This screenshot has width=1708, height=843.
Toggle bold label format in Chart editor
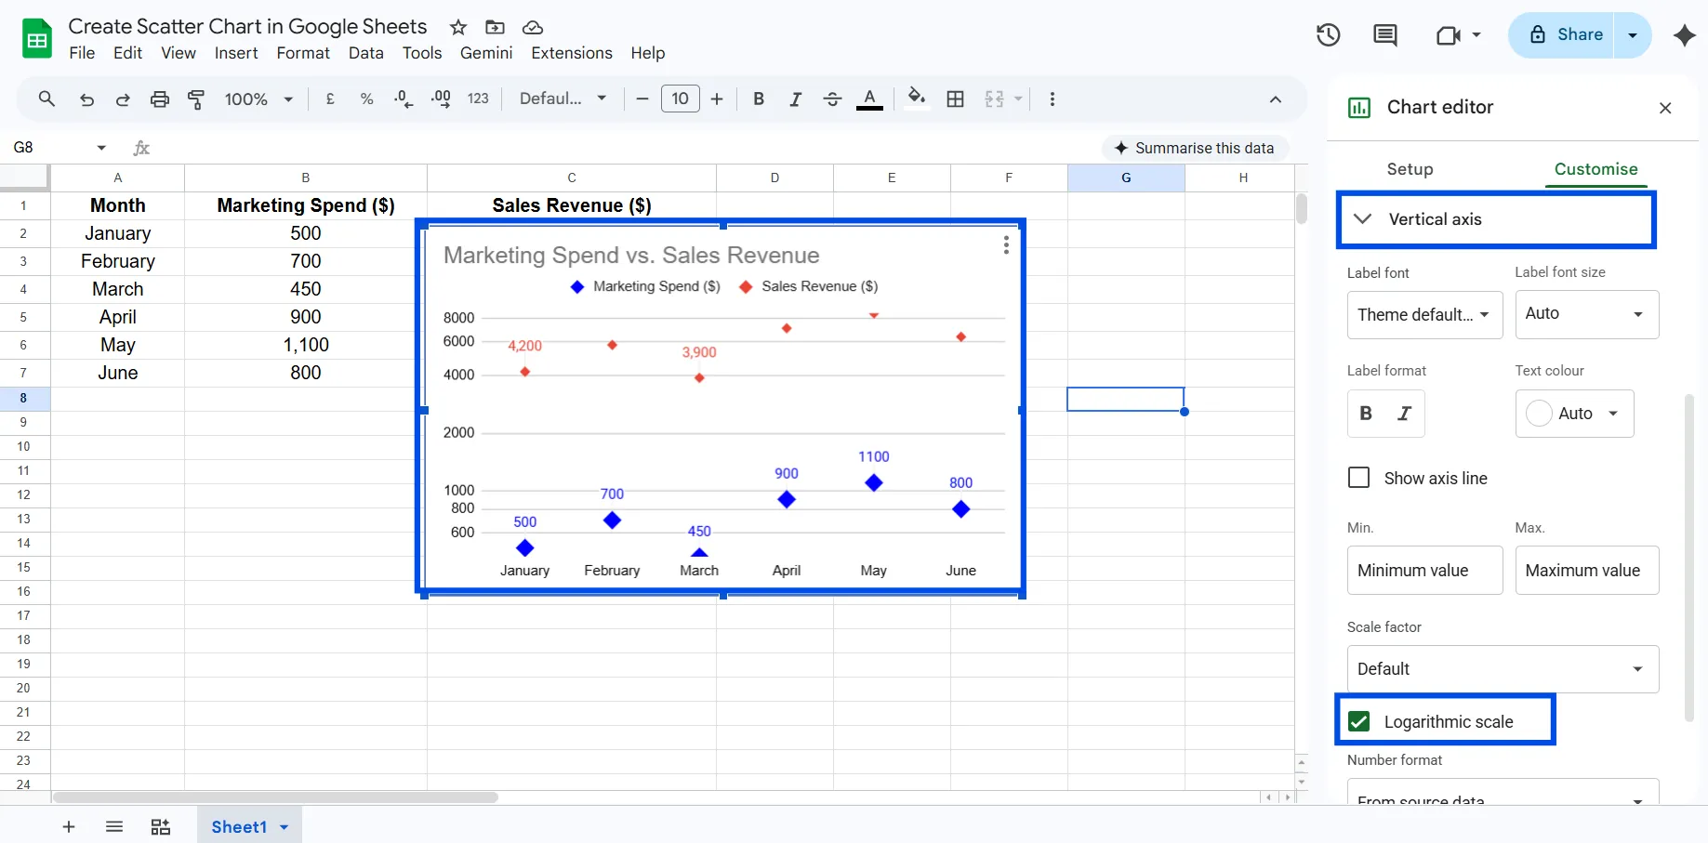(x=1366, y=414)
